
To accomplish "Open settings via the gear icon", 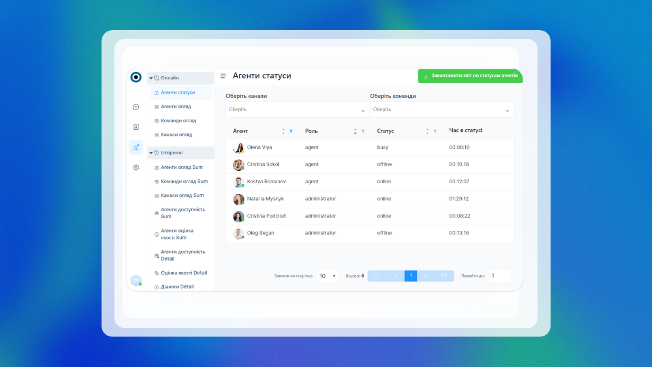I will 136,167.
